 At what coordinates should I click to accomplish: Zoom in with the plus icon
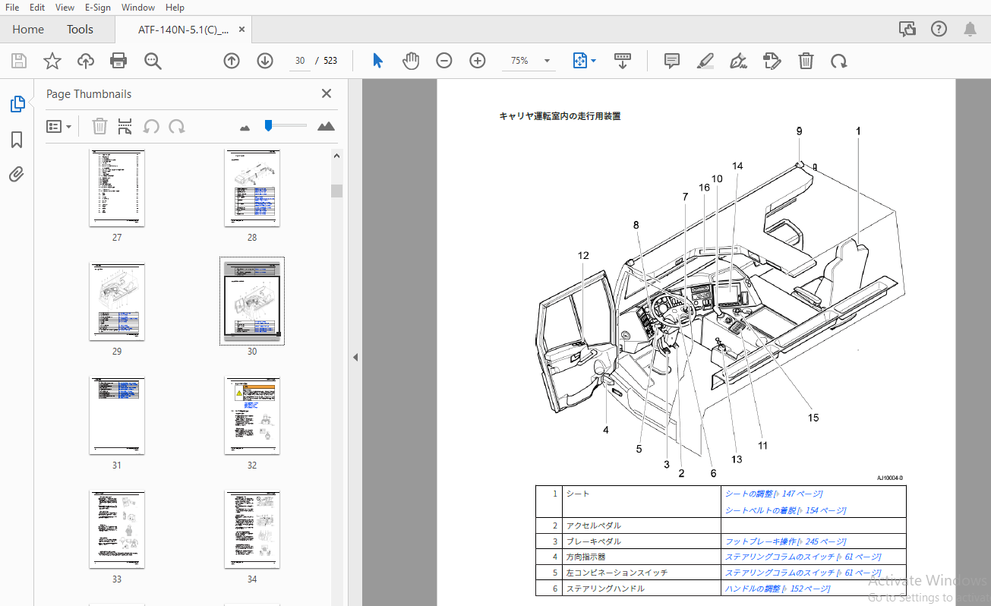pyautogui.click(x=478, y=61)
